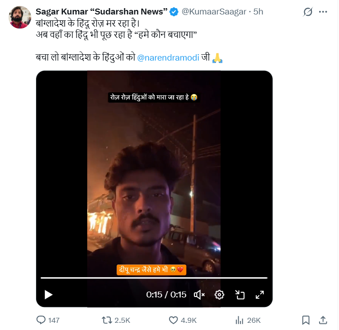Open the Sagar Kumar "Sudarshan News" profile name
The image size is (339, 330).
coord(101,12)
